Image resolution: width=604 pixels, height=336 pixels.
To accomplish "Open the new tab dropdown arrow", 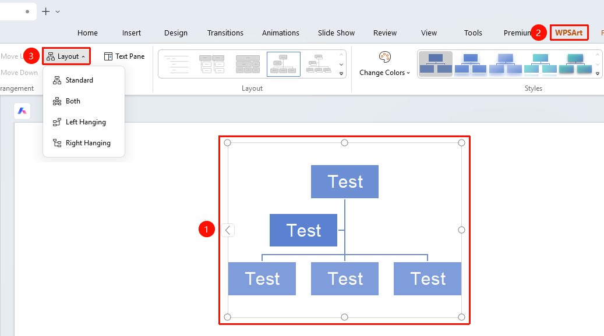I will click(x=58, y=12).
